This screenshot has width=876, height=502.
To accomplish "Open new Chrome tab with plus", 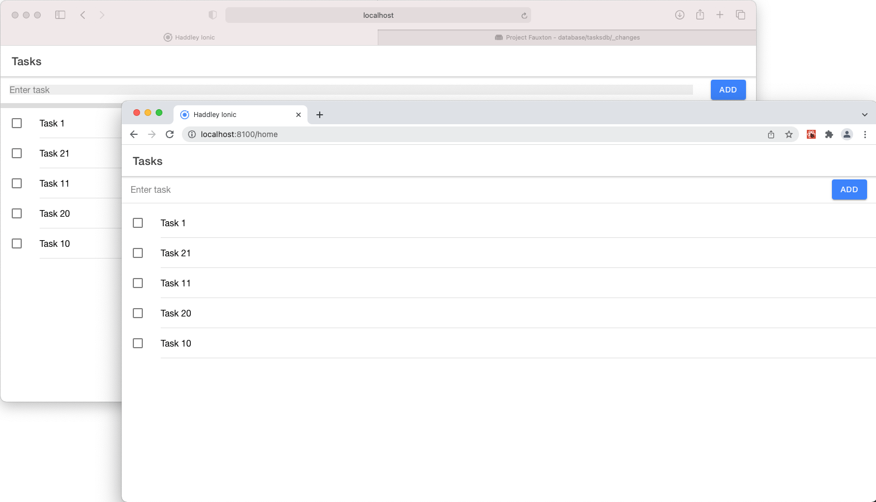I will 320,115.
